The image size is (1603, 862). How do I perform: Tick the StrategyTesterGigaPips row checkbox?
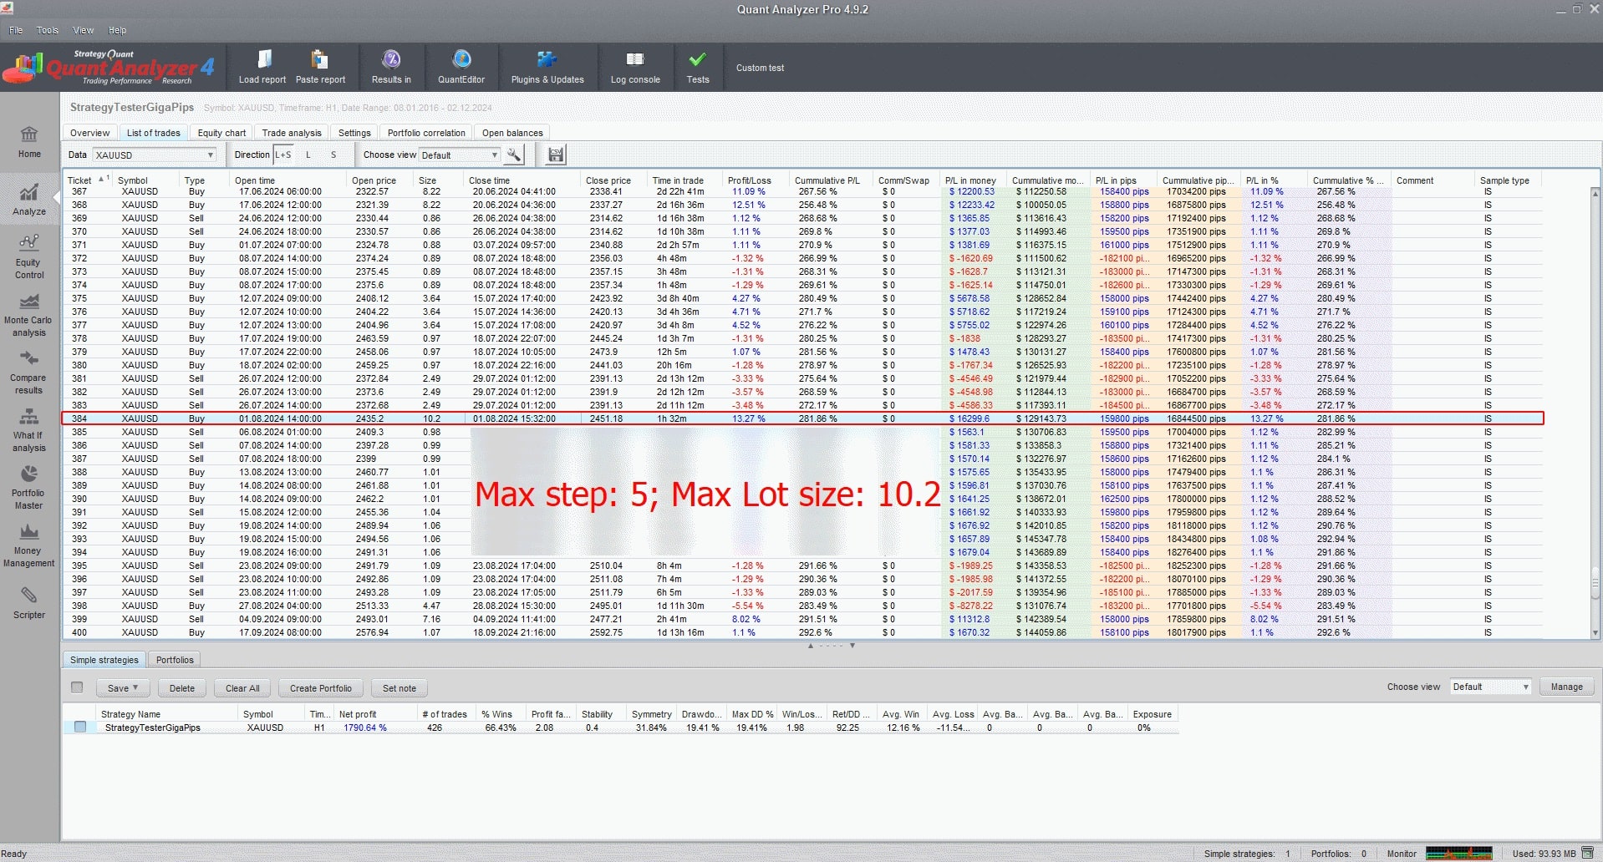click(80, 727)
